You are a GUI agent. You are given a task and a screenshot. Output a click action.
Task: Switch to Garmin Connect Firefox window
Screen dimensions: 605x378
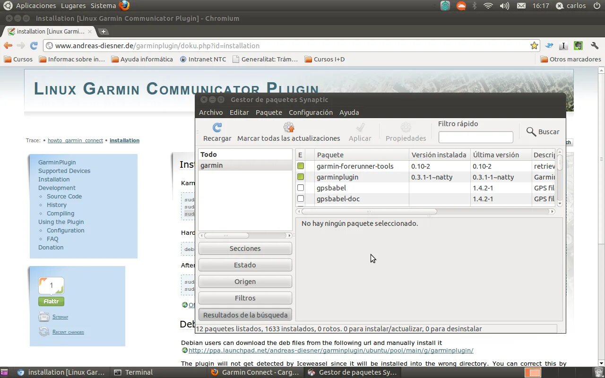(255, 372)
